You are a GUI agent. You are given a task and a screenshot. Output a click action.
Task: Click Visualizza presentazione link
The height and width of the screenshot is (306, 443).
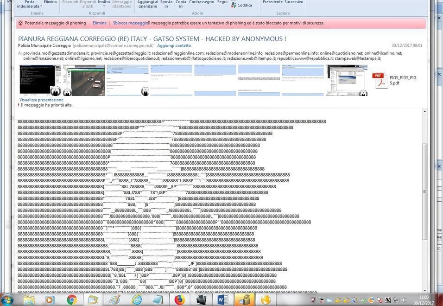click(41, 100)
